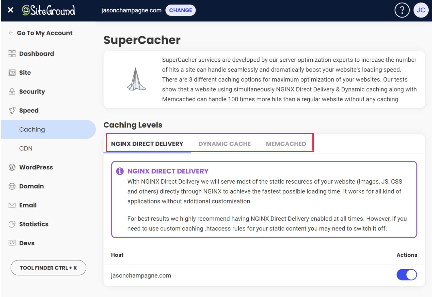432x297 pixels.
Task: Click the Security padlock icon
Action: pyautogui.click(x=12, y=92)
